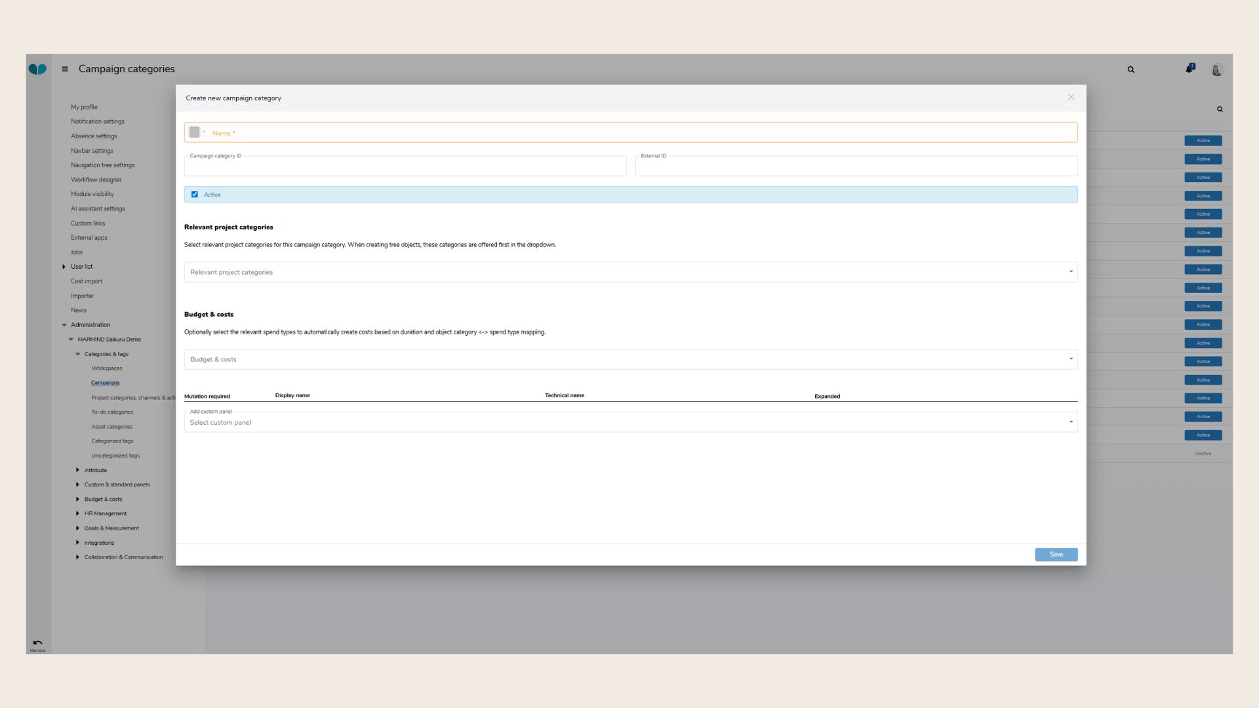The height and width of the screenshot is (708, 1259).
Task: Open the Budget & costs dropdown
Action: click(630, 359)
